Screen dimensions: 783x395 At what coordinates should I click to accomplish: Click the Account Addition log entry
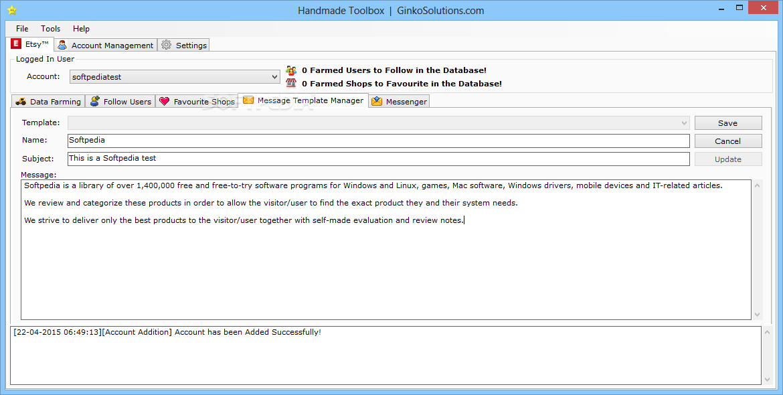tap(167, 332)
